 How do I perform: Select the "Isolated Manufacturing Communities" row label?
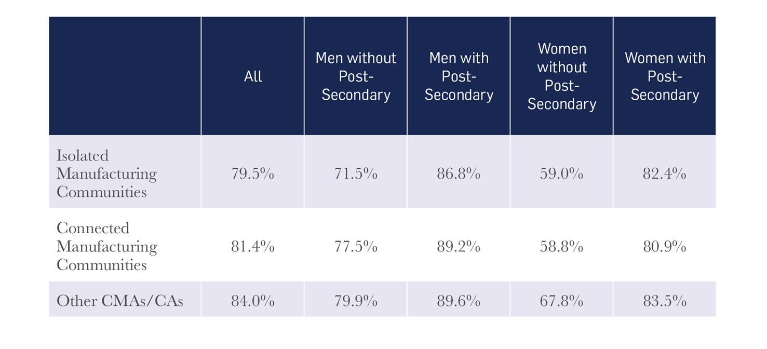[x=106, y=173]
